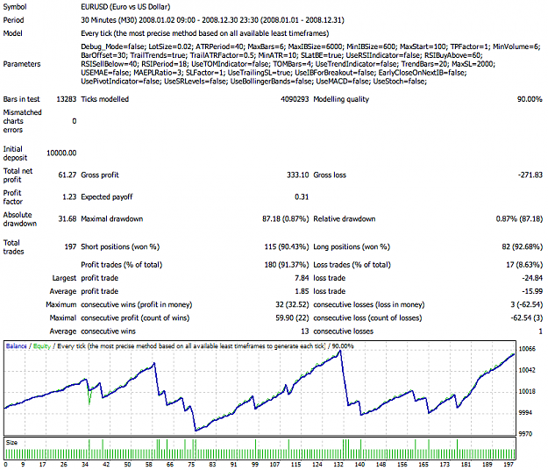The height and width of the screenshot is (470, 548).
Task: Click the Long positions value 82 (92.68%)
Action: click(523, 246)
